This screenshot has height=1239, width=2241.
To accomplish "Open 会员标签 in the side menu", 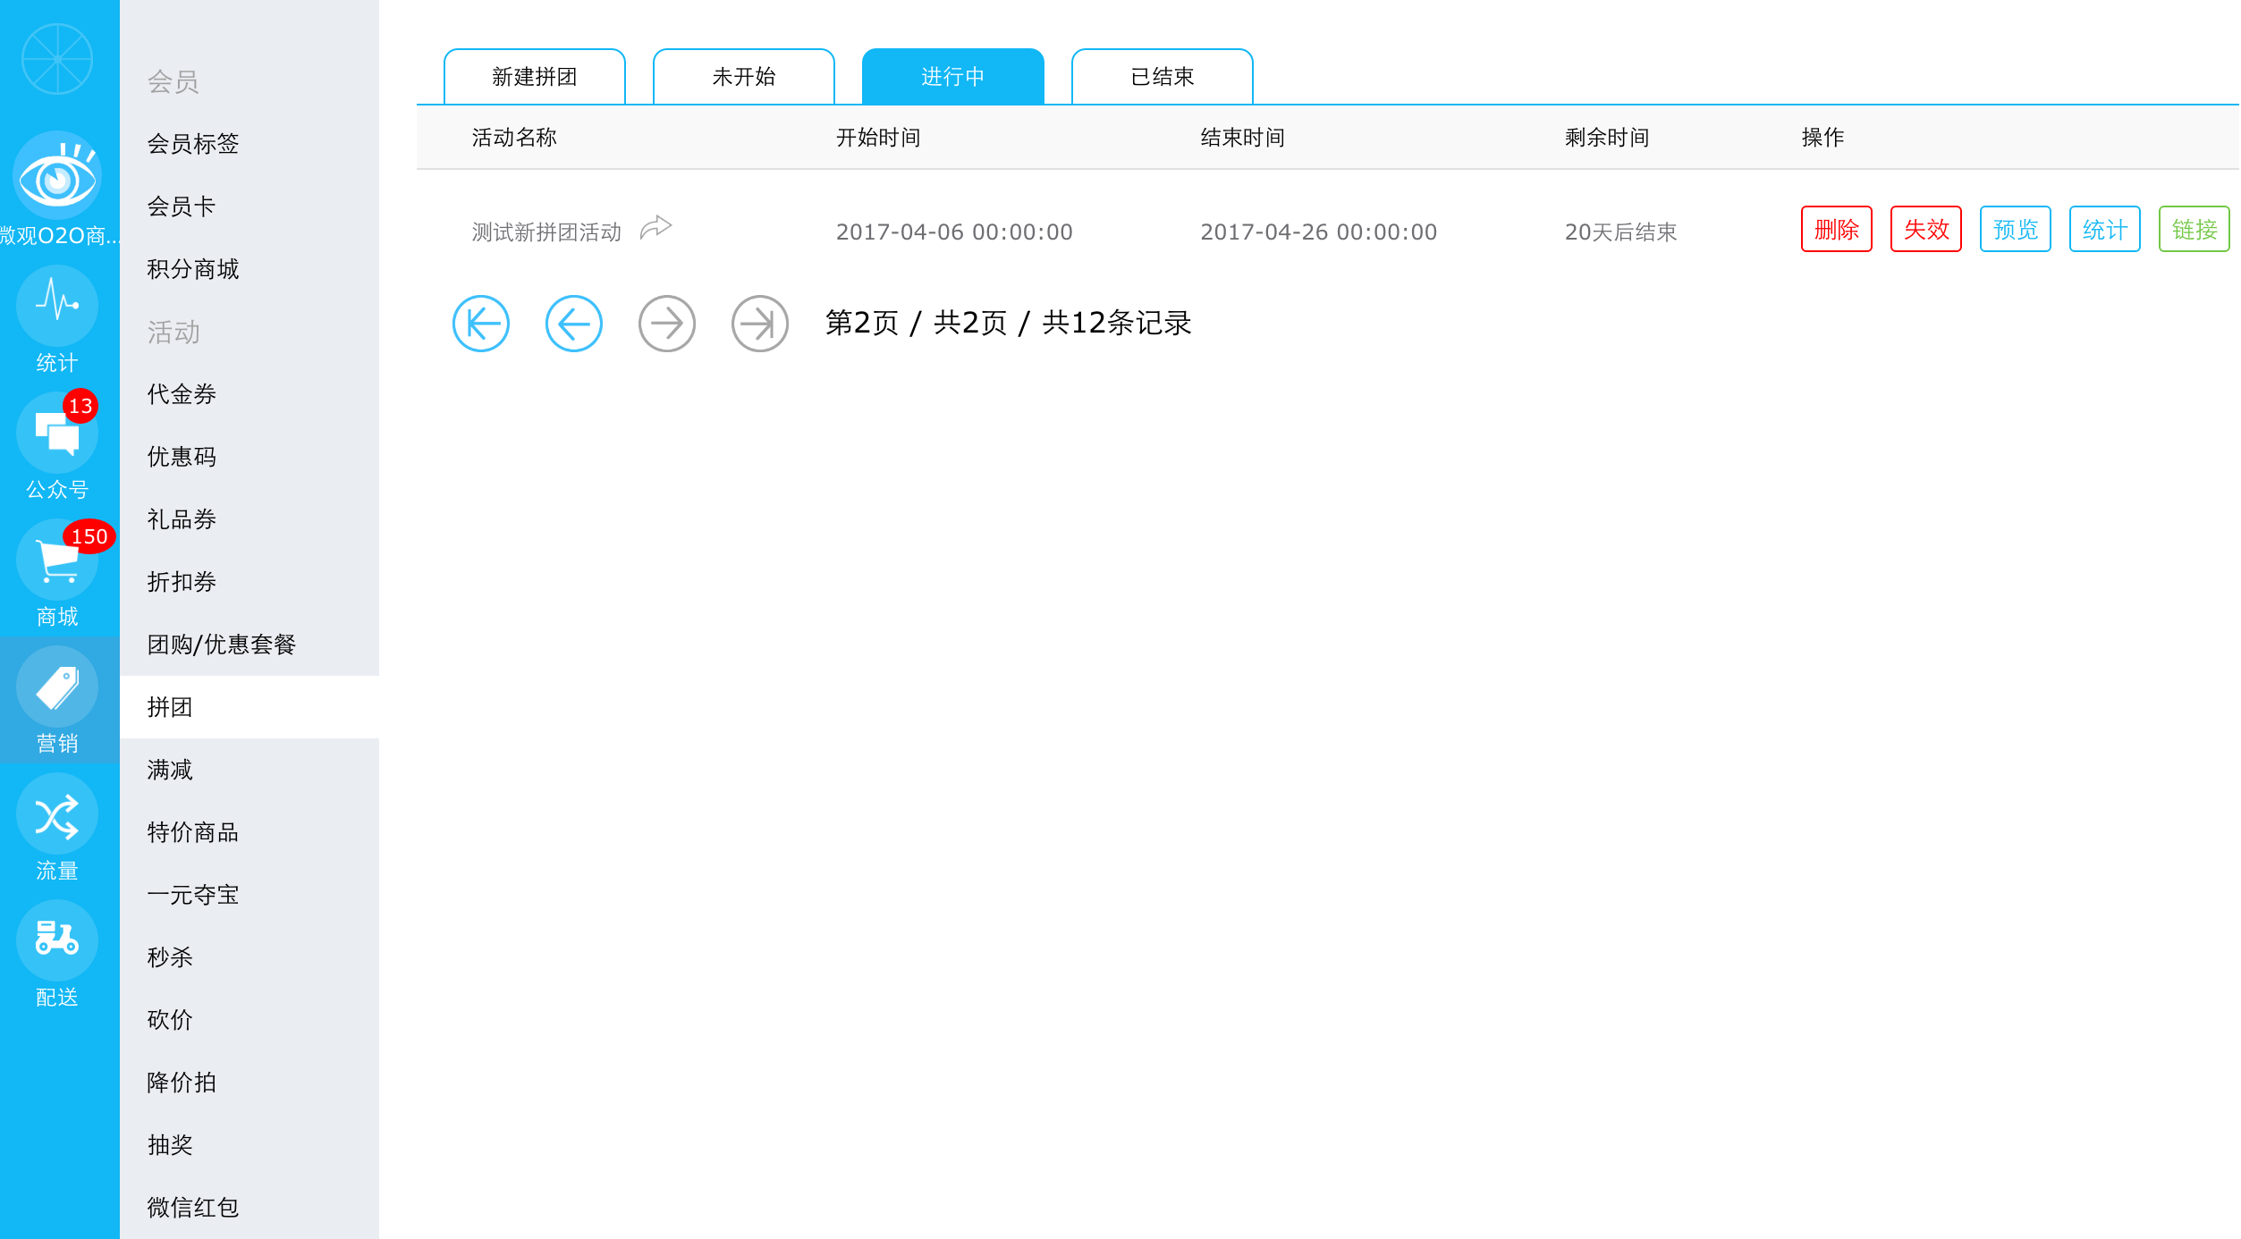I will click(x=249, y=144).
